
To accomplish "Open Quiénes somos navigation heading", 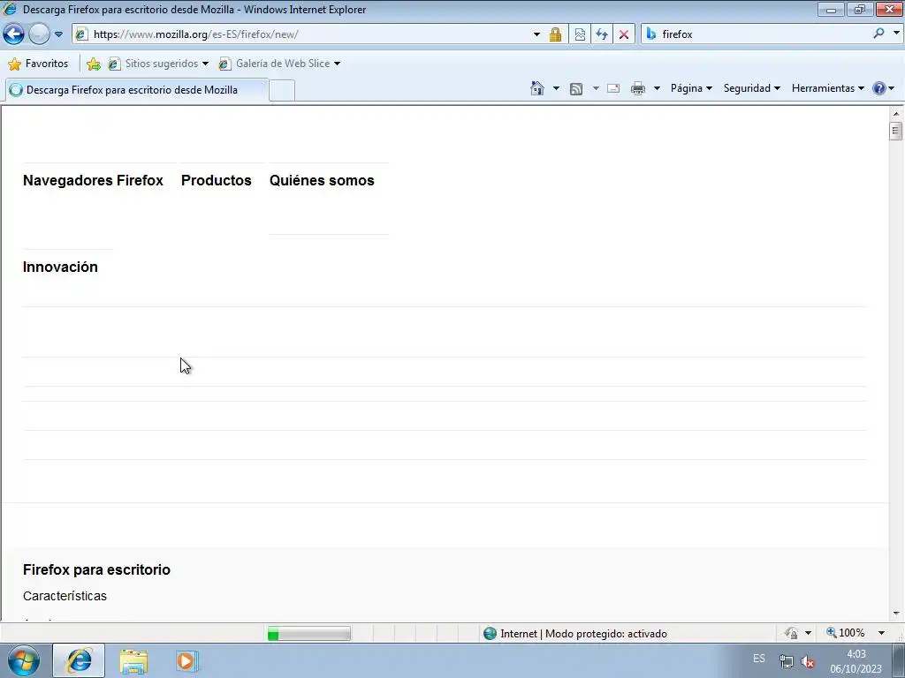I will pyautogui.click(x=322, y=180).
